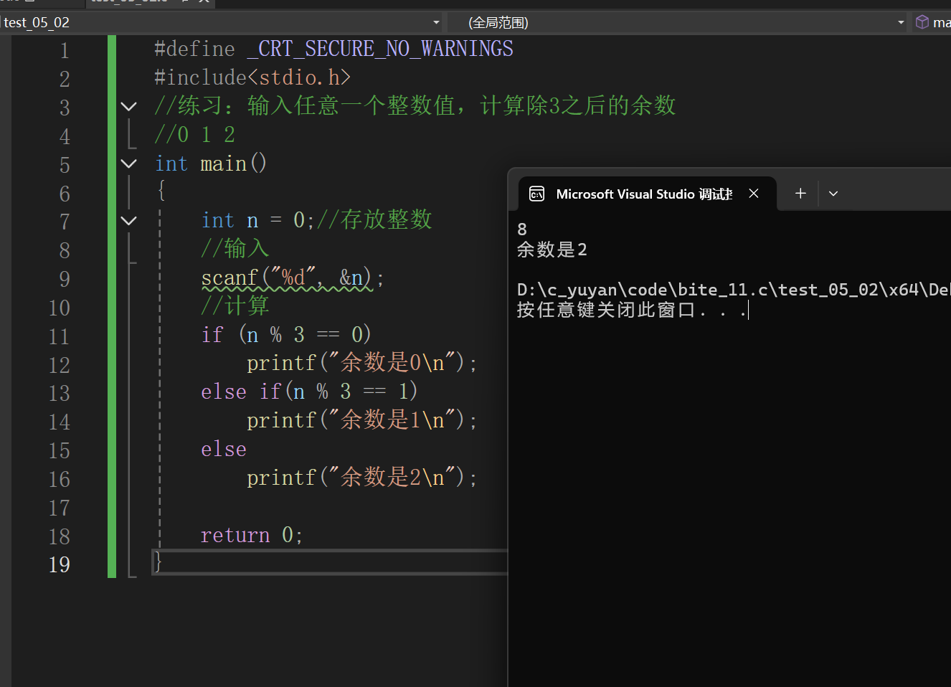This screenshot has width=951, height=687.
Task: Open the (全局范围) scope dropdown
Action: pyautogui.click(x=901, y=22)
